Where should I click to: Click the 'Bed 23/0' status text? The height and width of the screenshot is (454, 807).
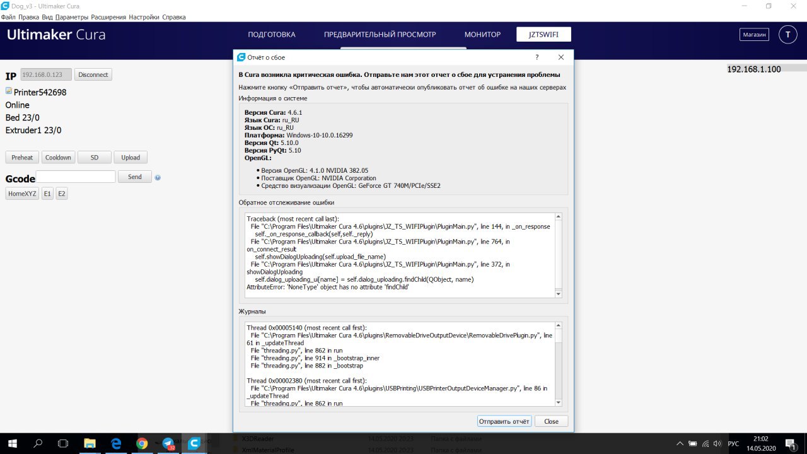(23, 118)
